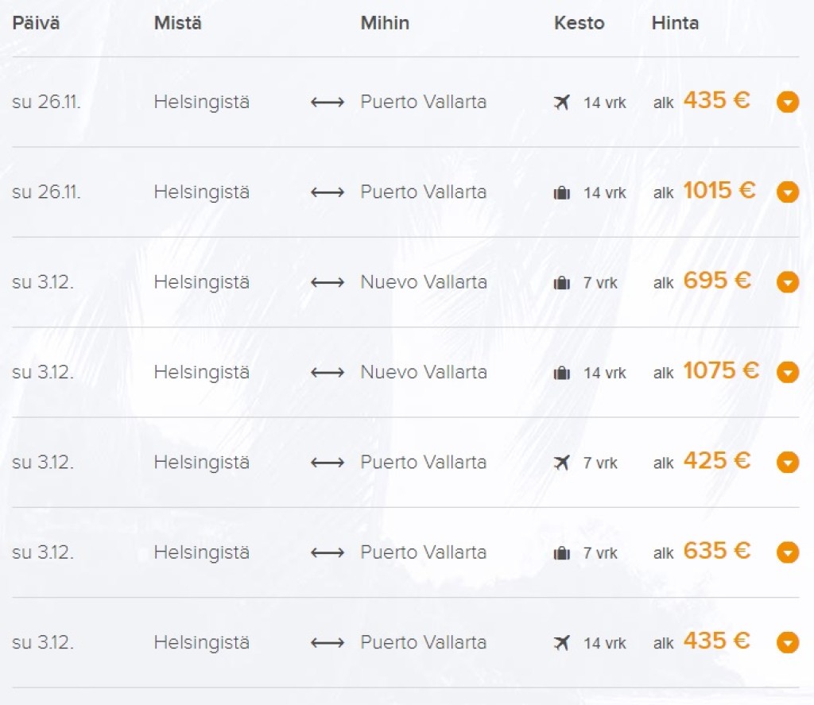This screenshot has width=814, height=705.
Task: Expand the 435 € trip departing 26.11.
Action: coord(788,102)
